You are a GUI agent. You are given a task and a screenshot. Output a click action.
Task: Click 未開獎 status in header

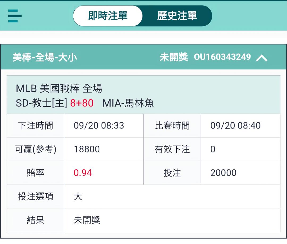pyautogui.click(x=174, y=57)
